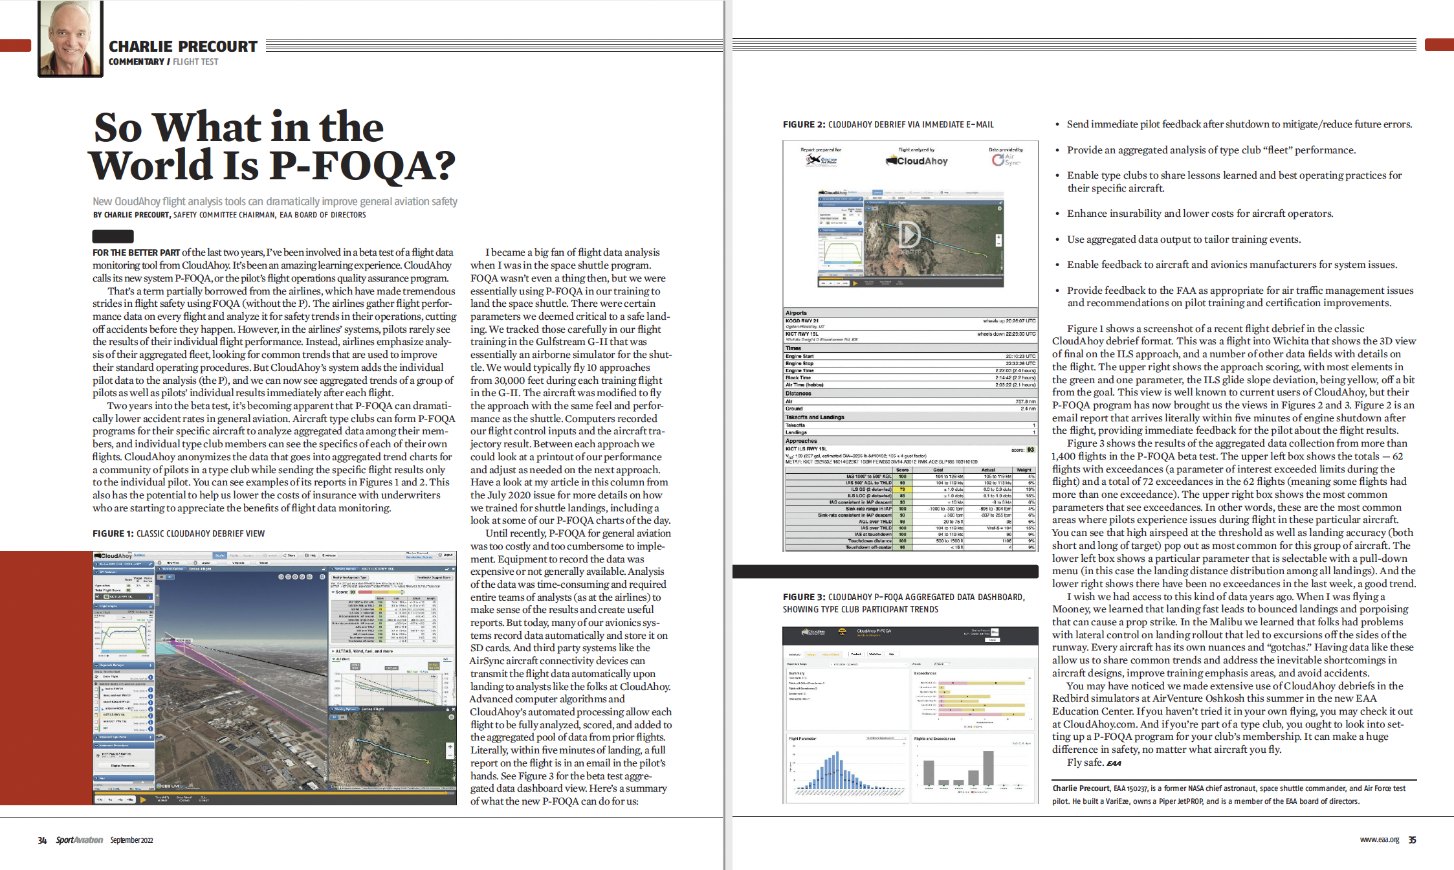Click the Feedback button in Figure 3 dashboard
The width and height of the screenshot is (1454, 870).
click(x=856, y=654)
